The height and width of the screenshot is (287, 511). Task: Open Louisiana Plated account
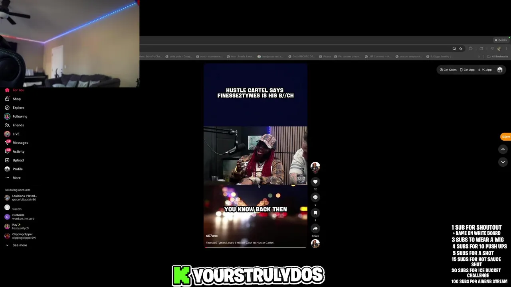pyautogui.click(x=21, y=198)
